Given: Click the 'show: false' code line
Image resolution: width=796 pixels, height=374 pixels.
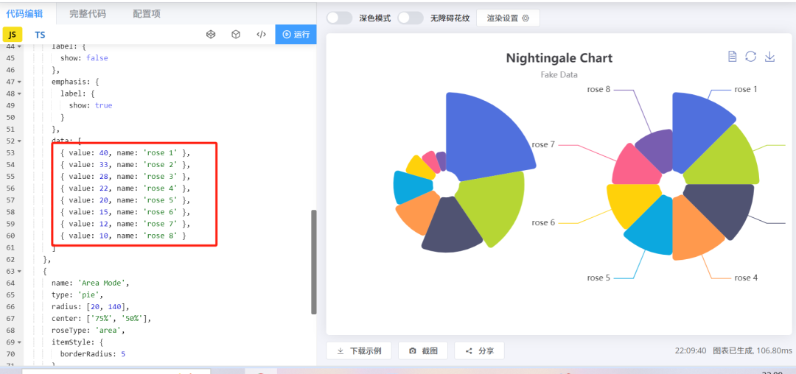Looking at the screenshot, I should (84, 57).
